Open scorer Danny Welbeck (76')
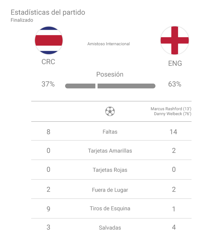This screenshot has width=220, height=248. coord(172,114)
